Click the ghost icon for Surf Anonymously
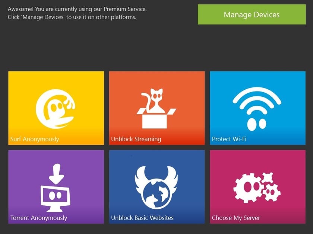The width and height of the screenshot is (313, 234). (56, 109)
